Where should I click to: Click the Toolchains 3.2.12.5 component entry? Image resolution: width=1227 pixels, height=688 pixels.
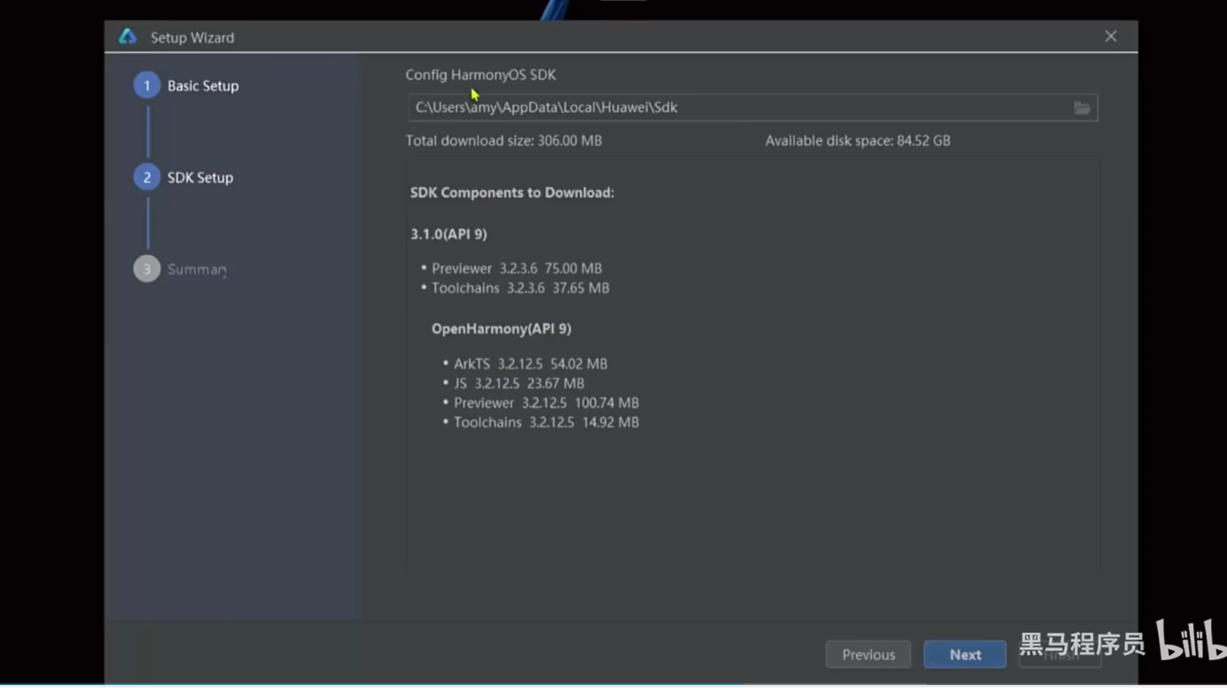click(x=545, y=423)
